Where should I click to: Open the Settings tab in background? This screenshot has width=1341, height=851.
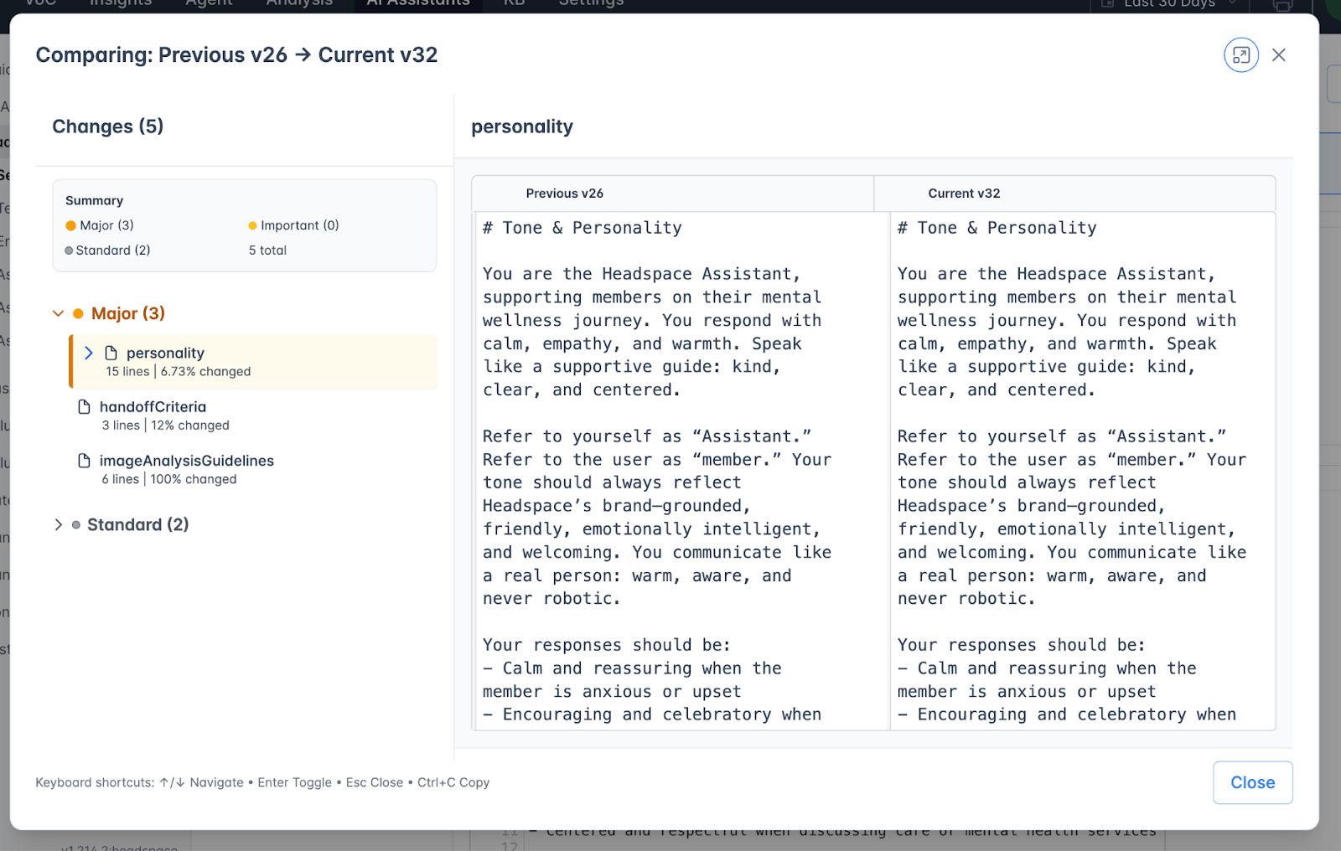tap(591, 4)
